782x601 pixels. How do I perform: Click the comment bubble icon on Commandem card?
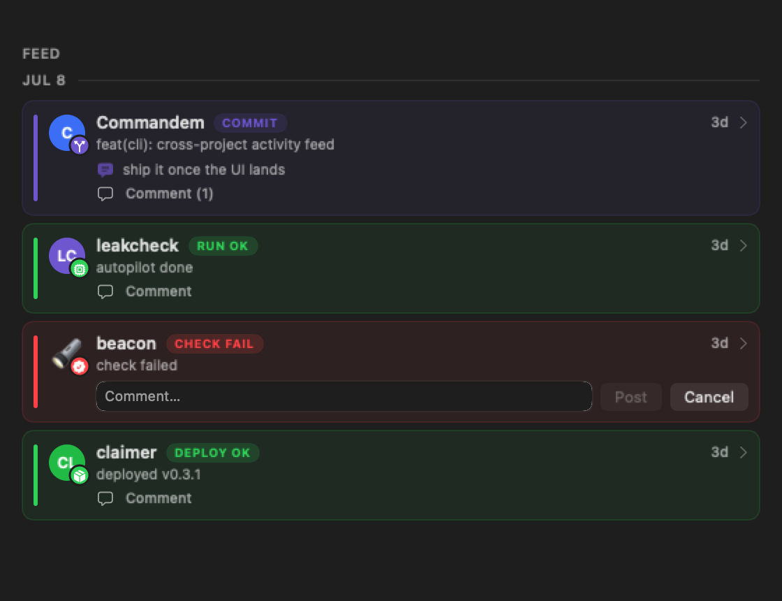pos(105,194)
